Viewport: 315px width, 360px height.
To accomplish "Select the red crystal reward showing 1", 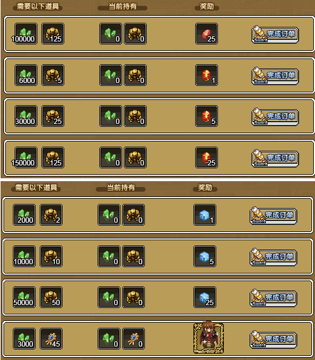I will pos(206,75).
